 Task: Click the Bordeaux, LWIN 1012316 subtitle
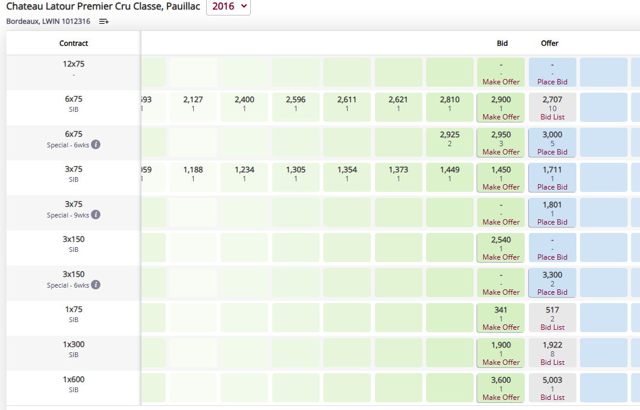(48, 21)
